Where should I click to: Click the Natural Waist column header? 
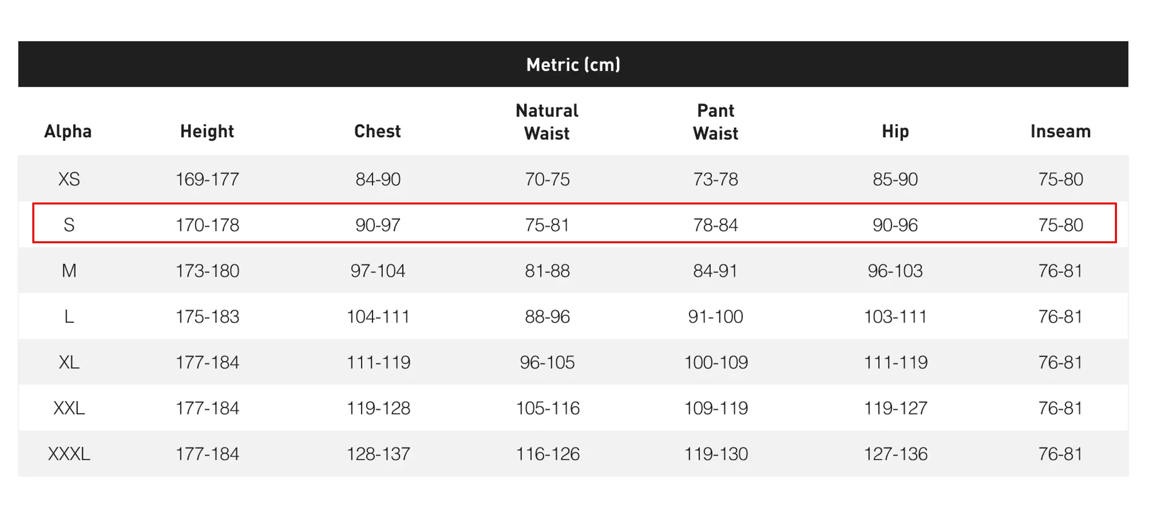point(547,122)
